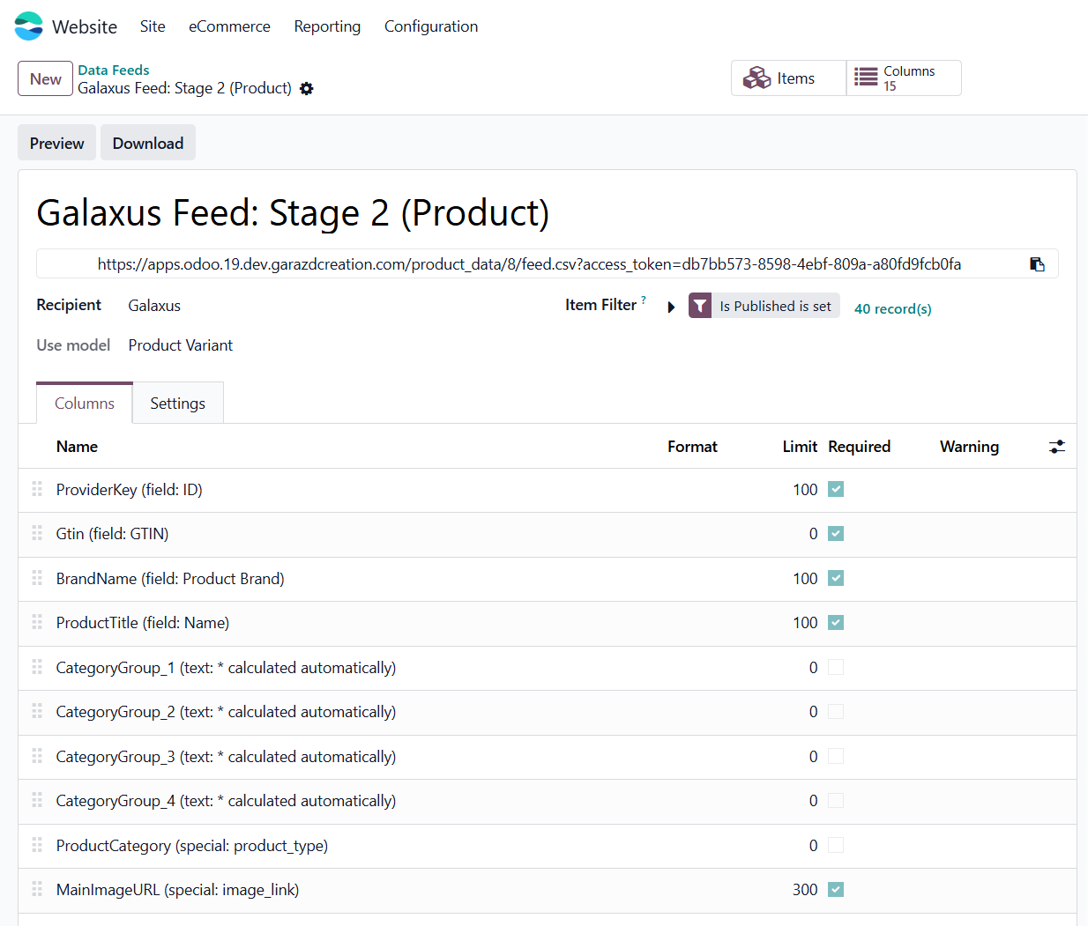Click the feed title Galaxus Feed field
Viewport: 1088px width, 926px height.
[293, 212]
